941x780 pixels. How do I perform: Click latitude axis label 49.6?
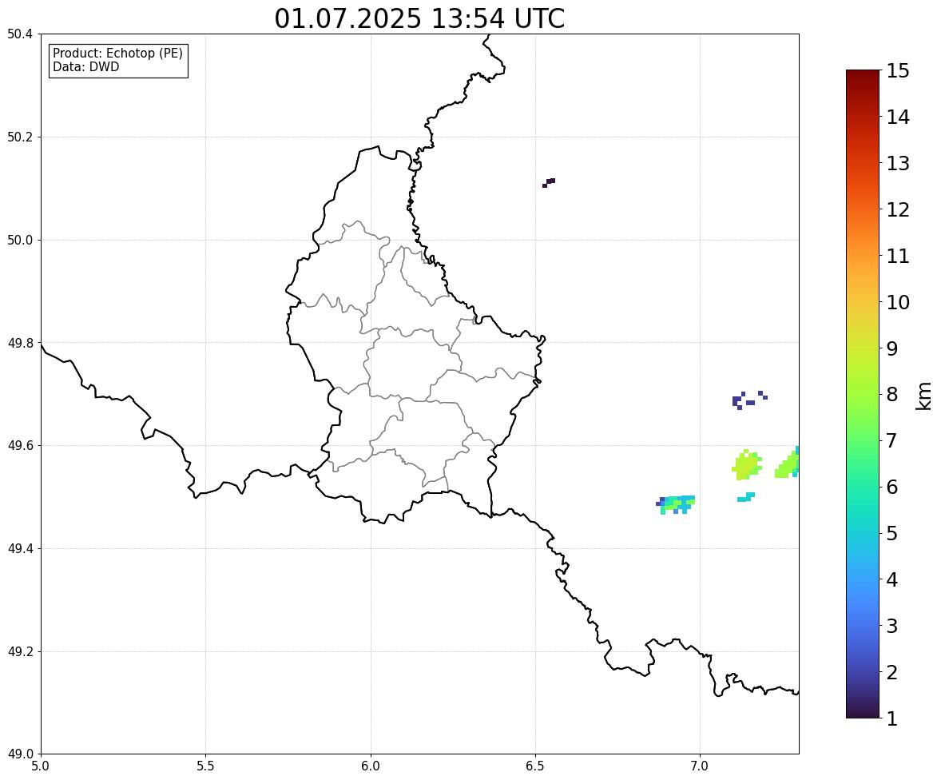[19, 445]
